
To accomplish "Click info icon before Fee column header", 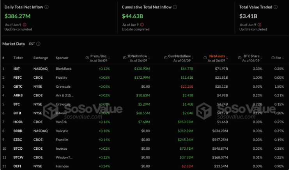I will (x=273, y=58).
